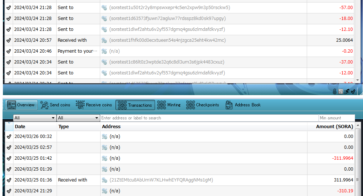Open the Overview page from the toolbar
This screenshot has width=363, height=196.
(21, 105)
